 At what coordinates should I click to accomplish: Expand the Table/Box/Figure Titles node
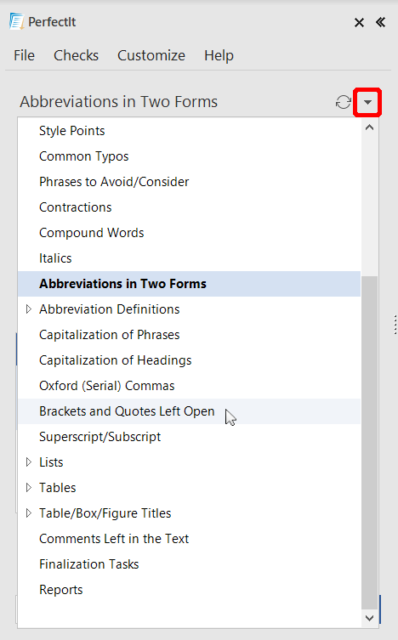29,513
